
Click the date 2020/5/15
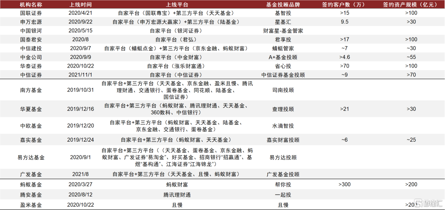point(81,30)
